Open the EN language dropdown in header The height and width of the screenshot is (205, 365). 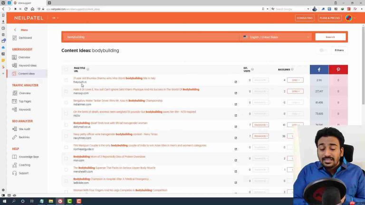point(55,18)
